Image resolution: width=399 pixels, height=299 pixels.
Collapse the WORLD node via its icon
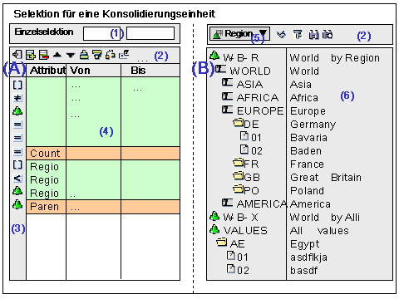tap(220, 69)
